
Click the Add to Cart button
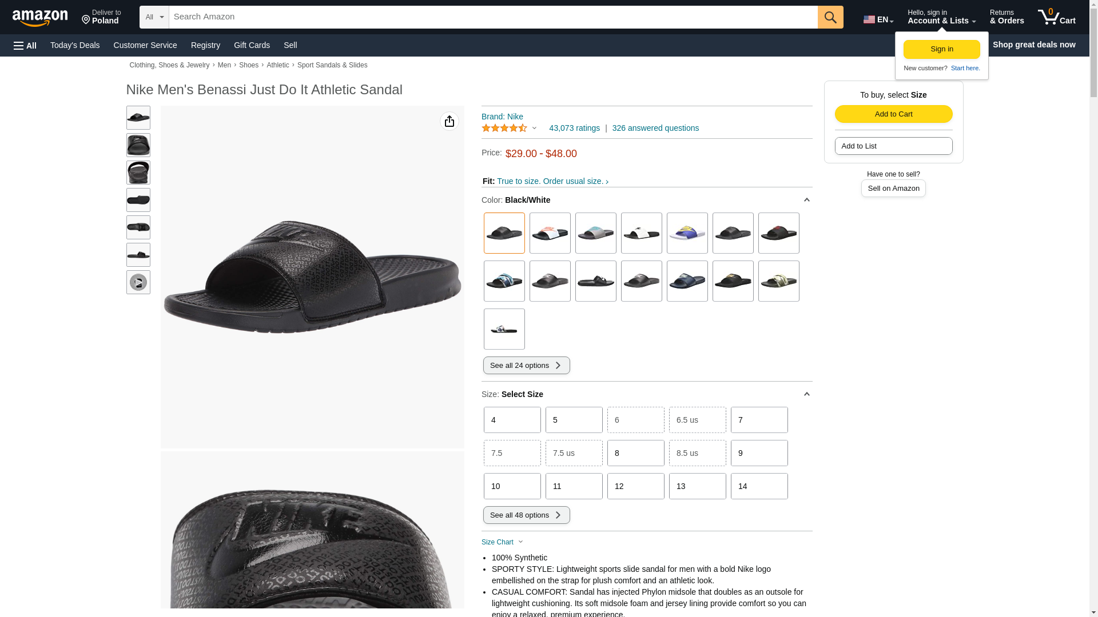point(894,114)
